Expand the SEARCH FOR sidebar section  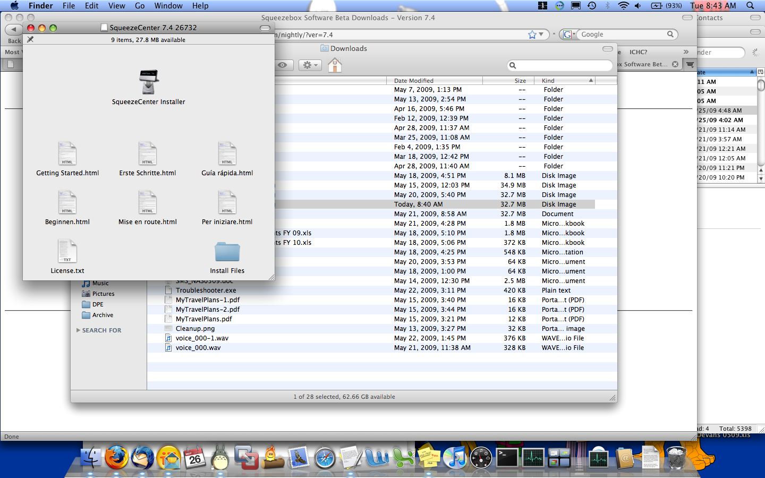(79, 330)
